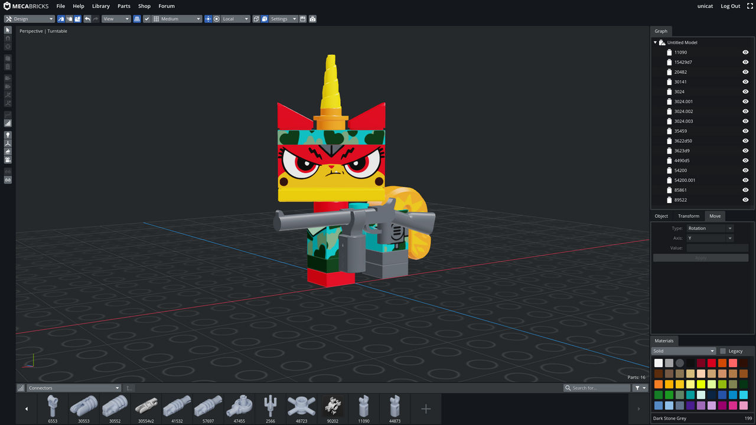The height and width of the screenshot is (425, 756).
Task: Click the Undo icon in the top toolbar
Action: pyautogui.click(x=86, y=19)
